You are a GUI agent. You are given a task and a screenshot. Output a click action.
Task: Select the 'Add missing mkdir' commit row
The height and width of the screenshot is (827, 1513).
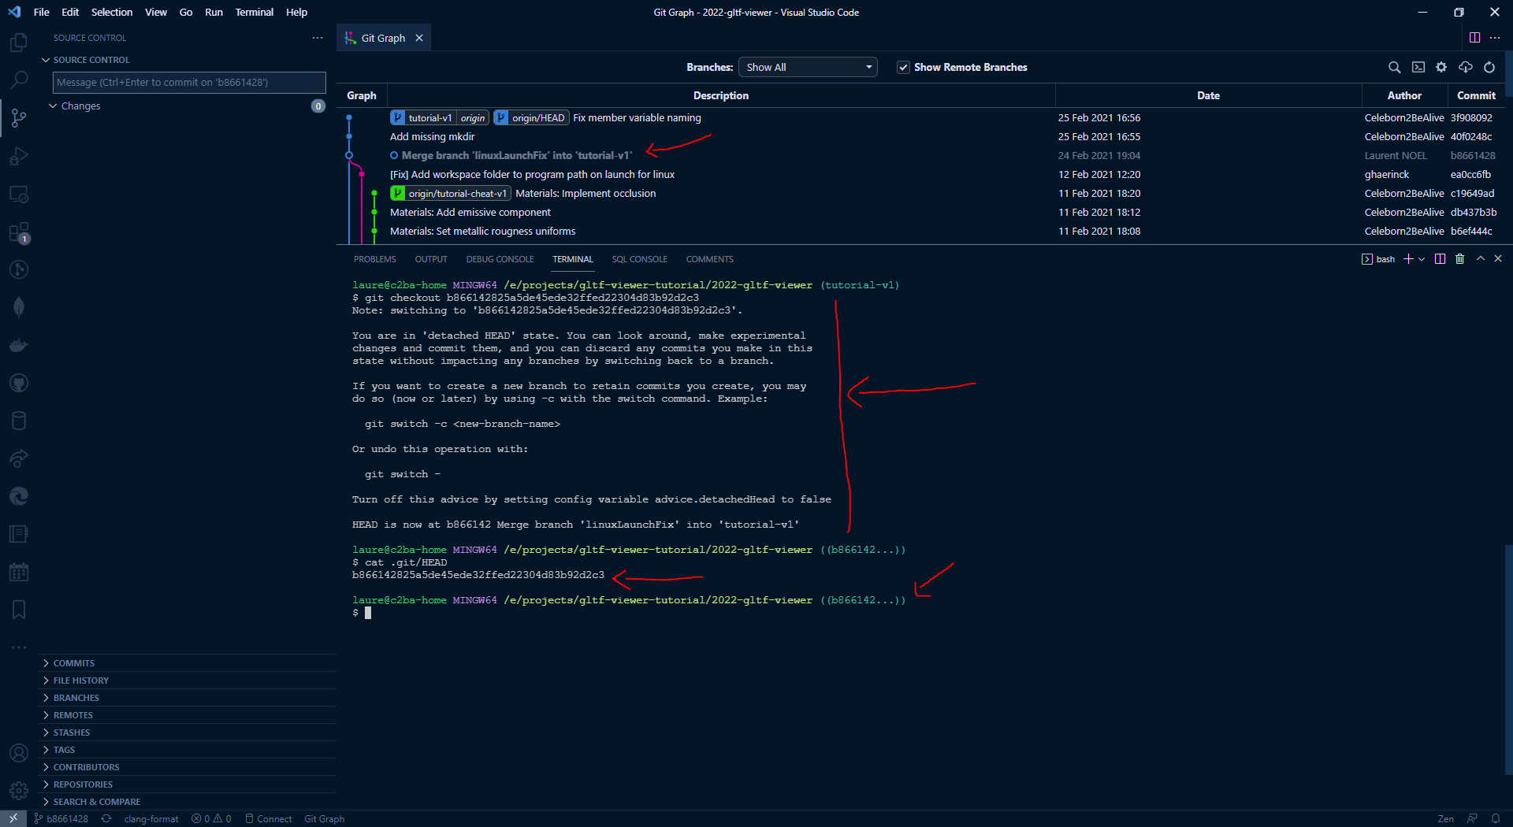(x=432, y=137)
